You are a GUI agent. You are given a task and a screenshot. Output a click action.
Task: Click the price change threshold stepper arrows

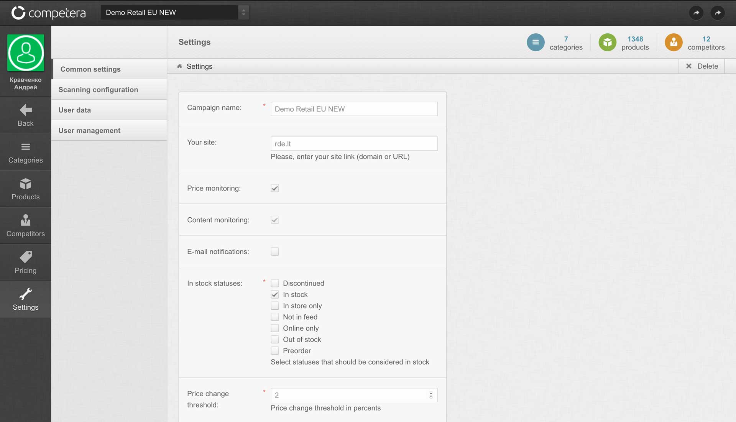click(431, 395)
